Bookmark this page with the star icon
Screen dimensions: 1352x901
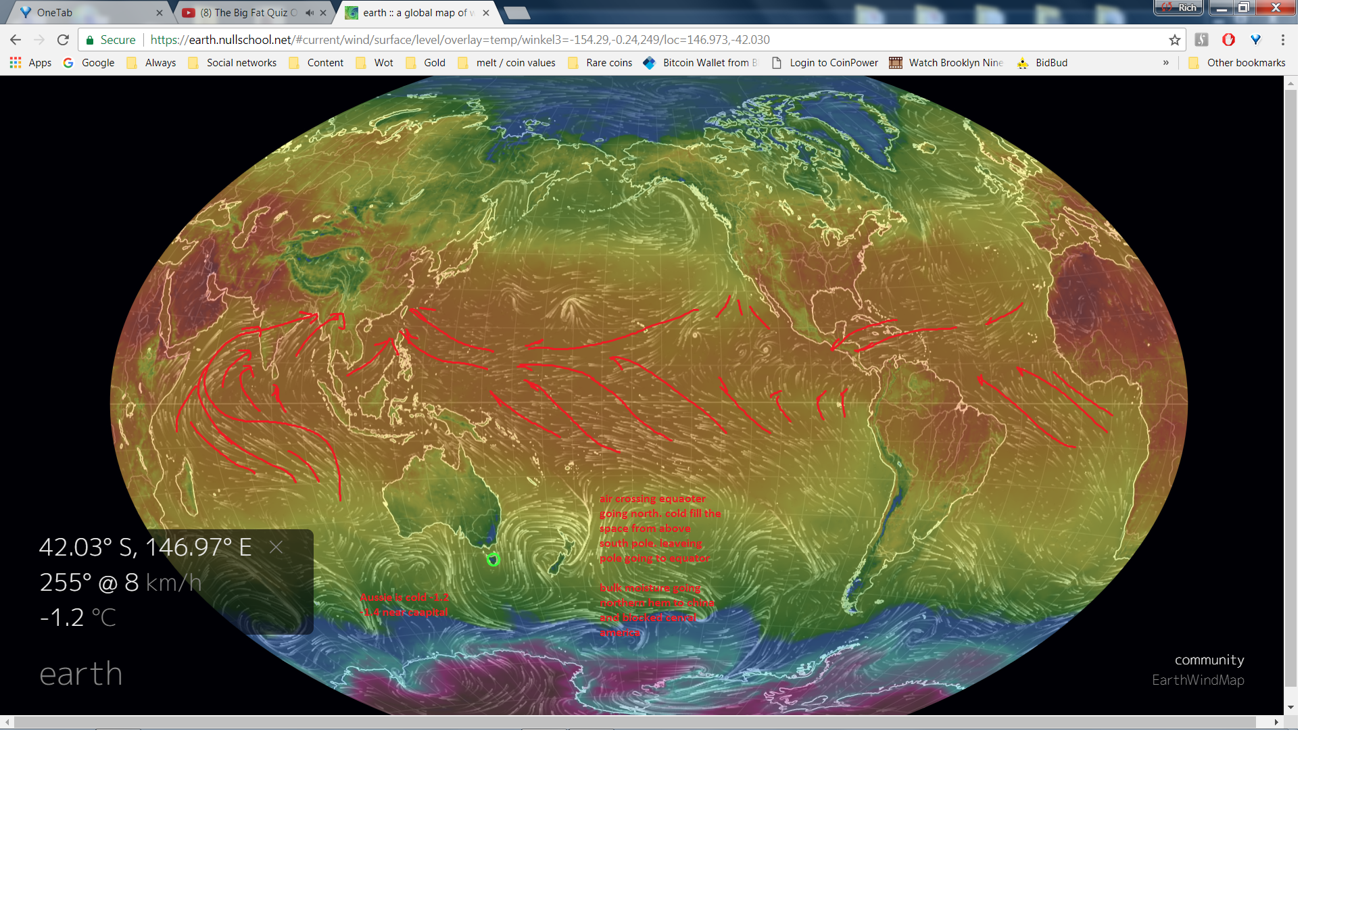(x=1175, y=40)
